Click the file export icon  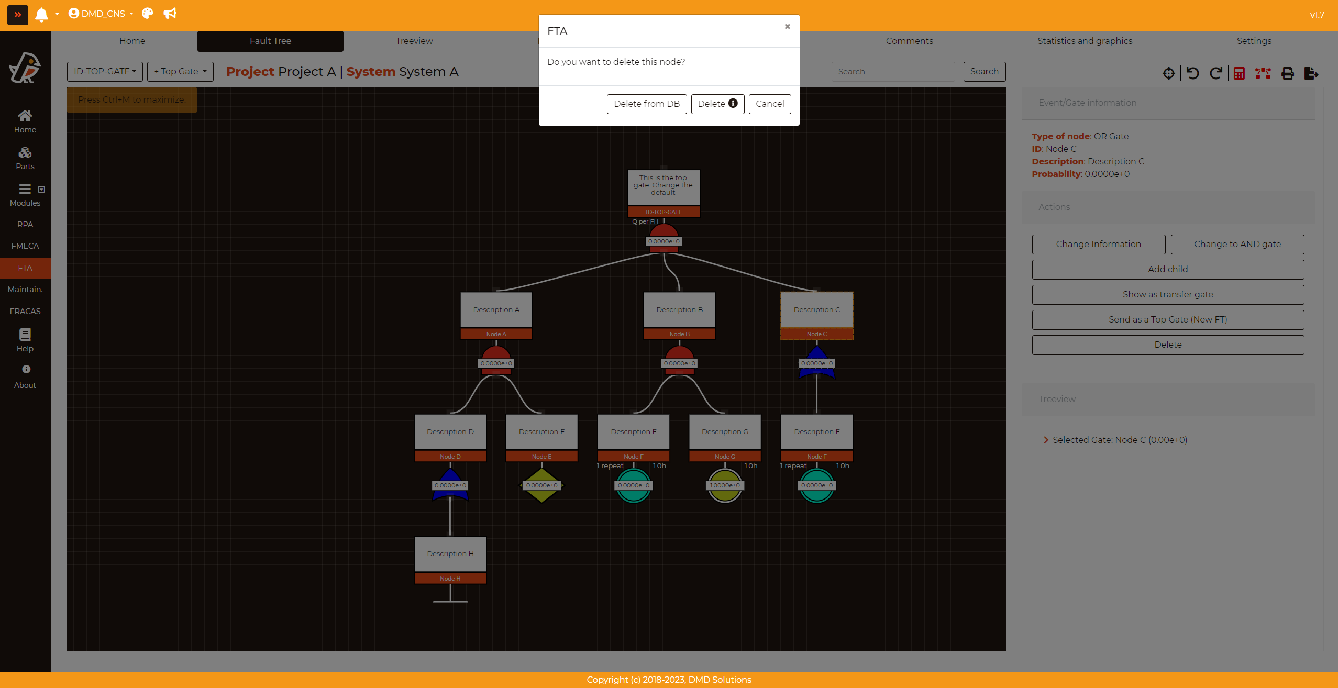1311,73
